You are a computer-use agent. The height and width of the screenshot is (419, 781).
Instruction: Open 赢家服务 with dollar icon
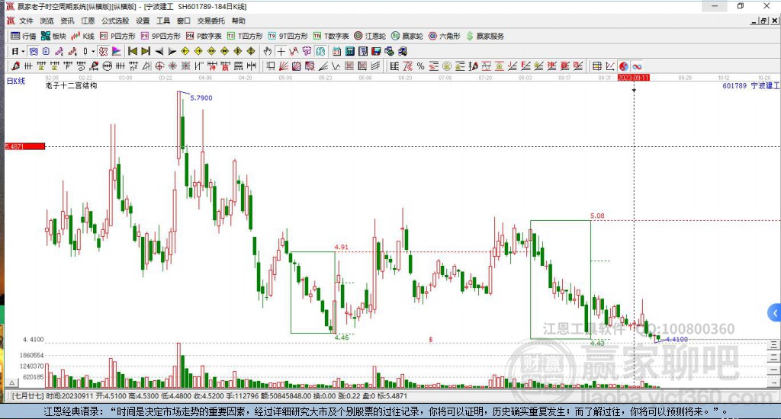click(485, 36)
